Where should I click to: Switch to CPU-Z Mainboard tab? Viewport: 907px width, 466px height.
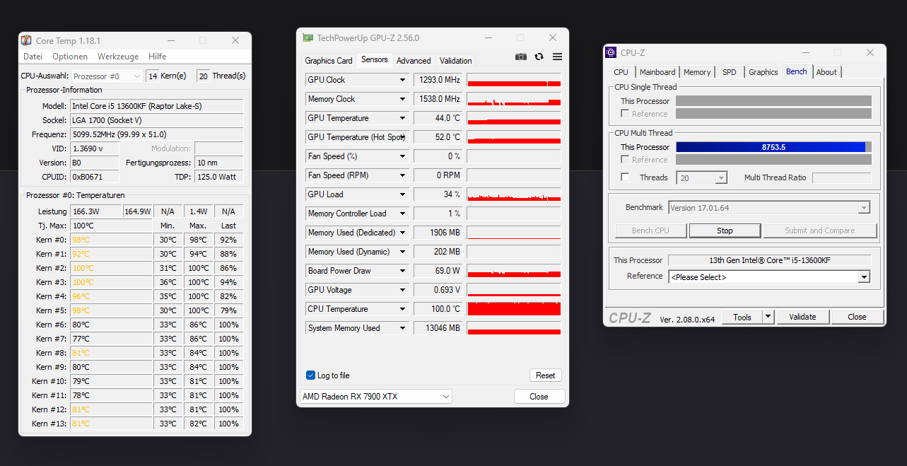pos(657,72)
